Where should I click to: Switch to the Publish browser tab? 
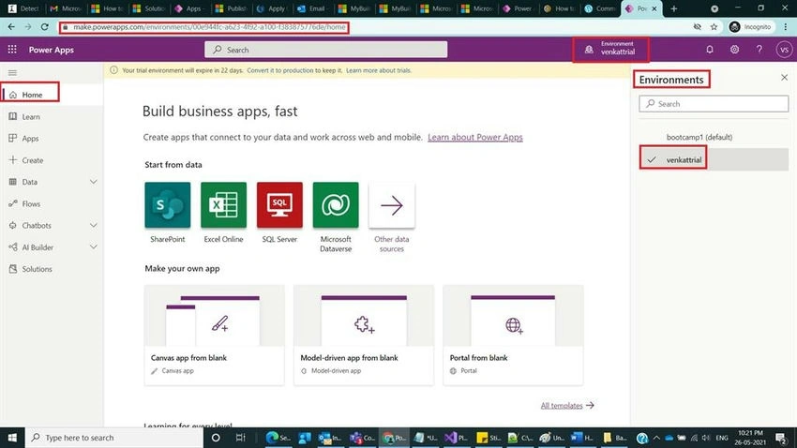232,8
